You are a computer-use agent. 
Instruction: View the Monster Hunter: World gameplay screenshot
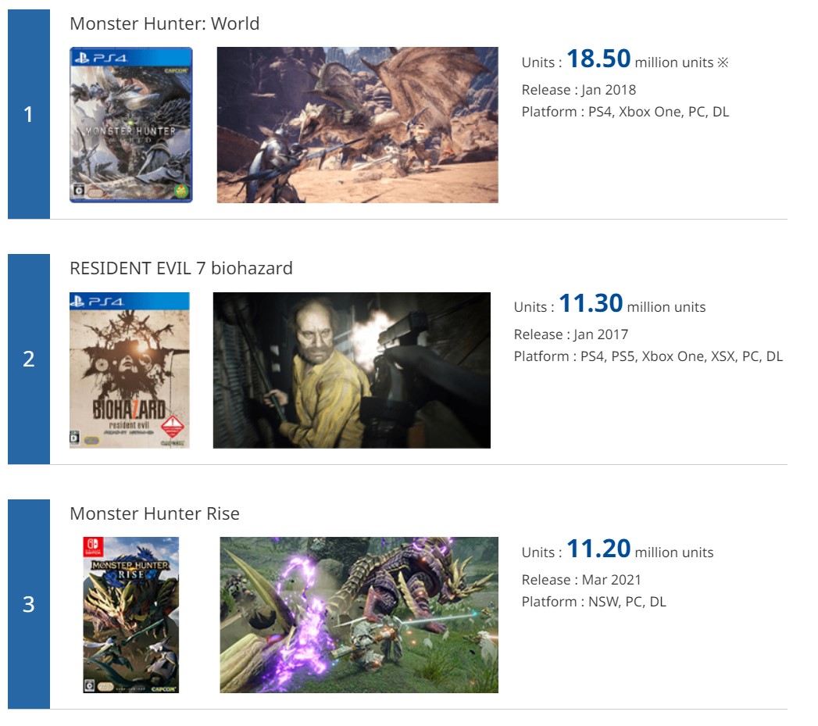coord(357,125)
